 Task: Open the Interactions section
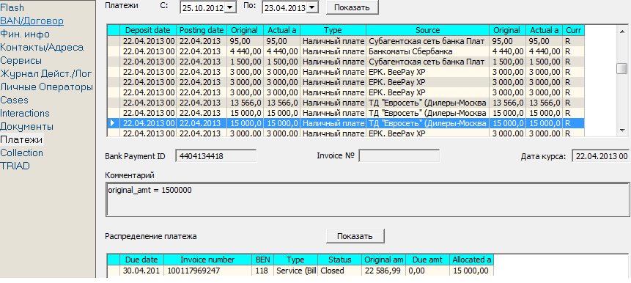click(25, 113)
